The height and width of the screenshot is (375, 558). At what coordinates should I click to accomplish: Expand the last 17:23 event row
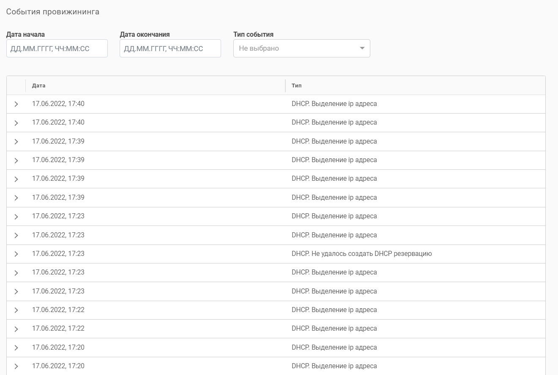tap(16, 291)
